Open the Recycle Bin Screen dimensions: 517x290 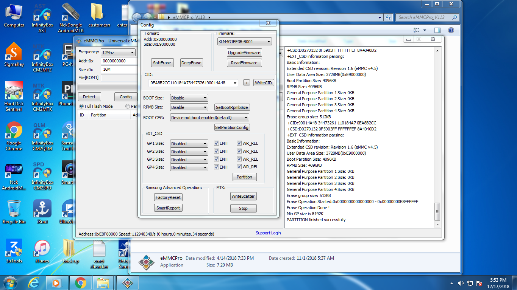click(x=14, y=212)
